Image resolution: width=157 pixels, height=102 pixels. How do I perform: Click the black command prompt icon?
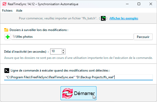7,70
